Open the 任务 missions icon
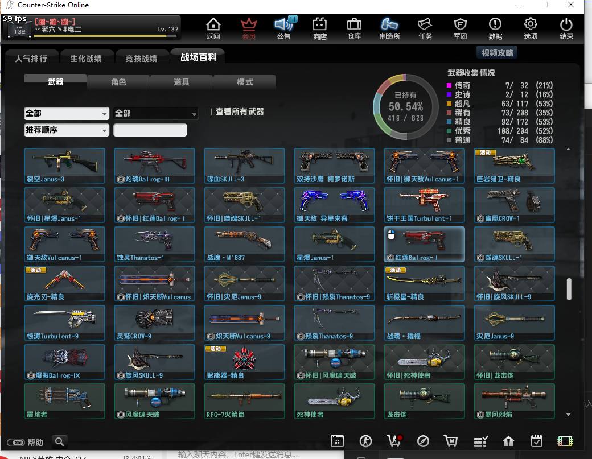The image size is (592, 459). [425, 28]
